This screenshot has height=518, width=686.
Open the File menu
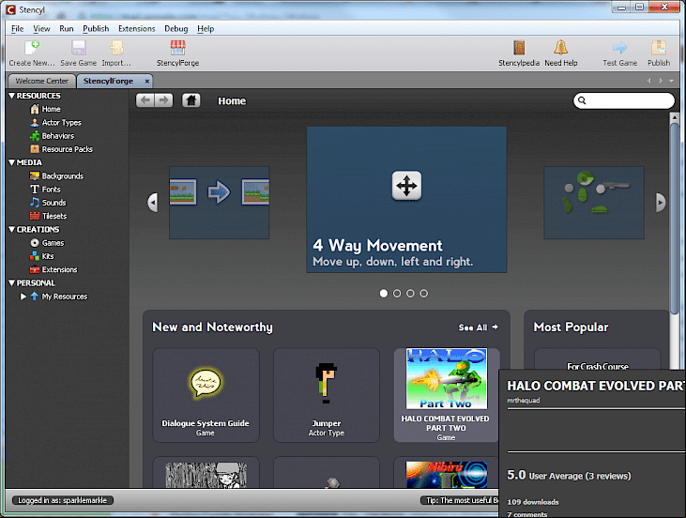(18, 29)
